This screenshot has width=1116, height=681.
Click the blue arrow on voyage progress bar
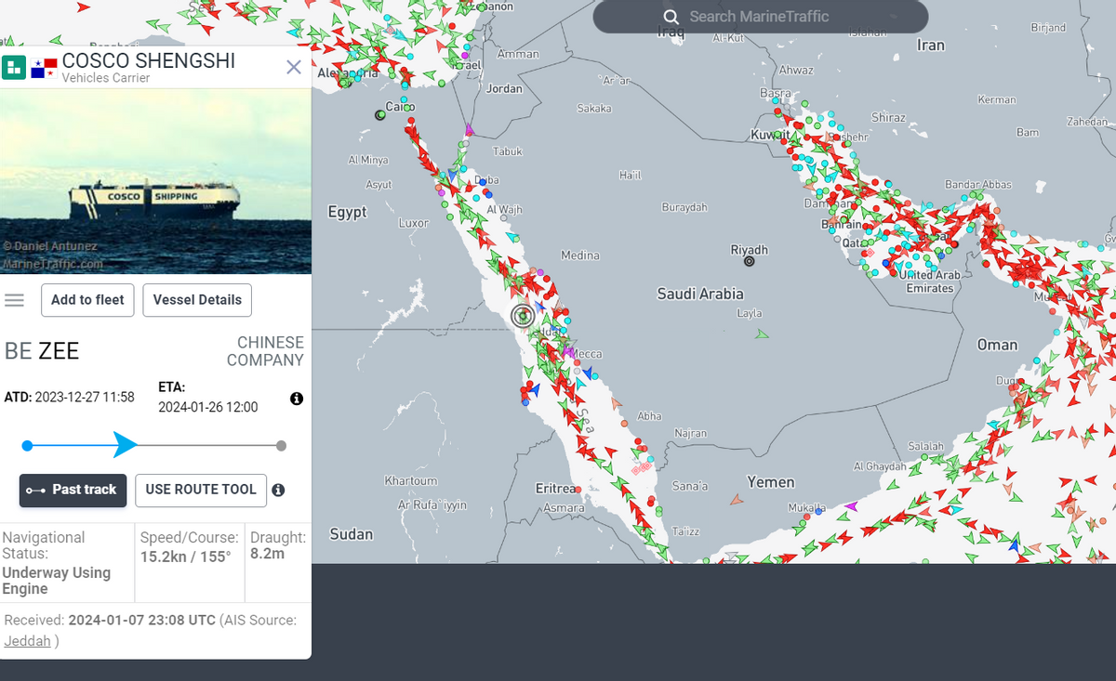click(x=125, y=445)
